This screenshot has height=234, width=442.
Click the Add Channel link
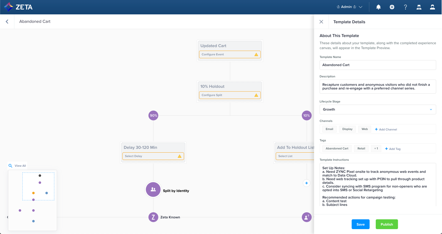click(x=386, y=129)
